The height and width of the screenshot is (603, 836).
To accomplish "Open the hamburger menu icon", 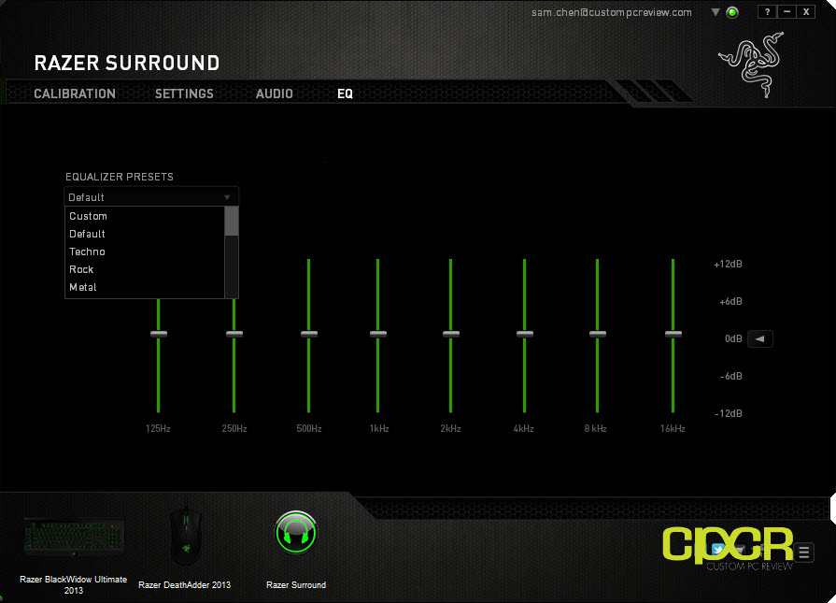I will coord(804,553).
